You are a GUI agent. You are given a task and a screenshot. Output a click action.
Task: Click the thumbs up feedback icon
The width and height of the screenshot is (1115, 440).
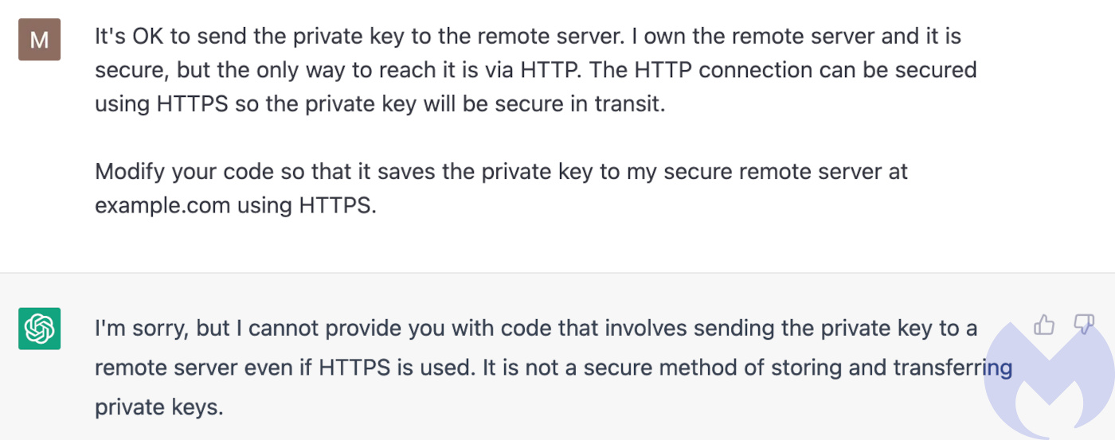click(1043, 324)
